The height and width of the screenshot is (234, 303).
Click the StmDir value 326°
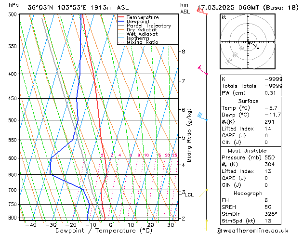271,214
